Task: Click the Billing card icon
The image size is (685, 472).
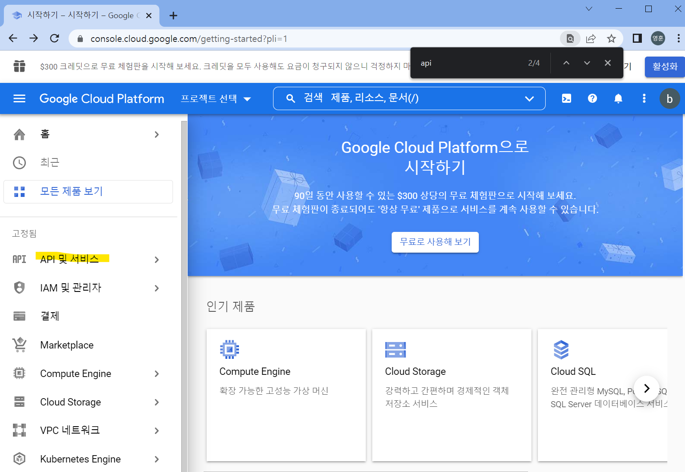Action: 19,316
